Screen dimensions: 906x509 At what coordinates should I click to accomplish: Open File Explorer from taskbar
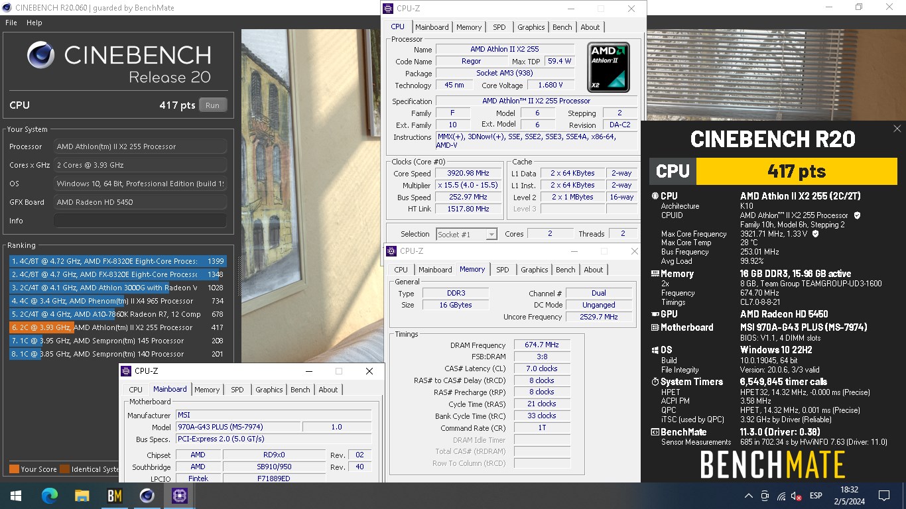click(82, 495)
